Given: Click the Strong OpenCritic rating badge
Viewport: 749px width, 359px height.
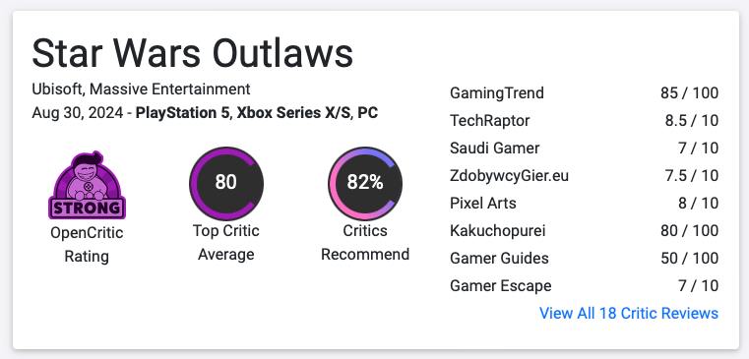Looking at the screenshot, I should [87, 185].
